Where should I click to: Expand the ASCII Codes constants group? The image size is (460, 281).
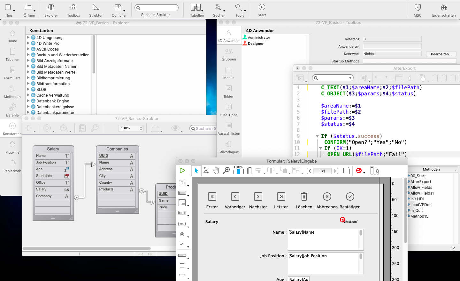click(x=28, y=49)
